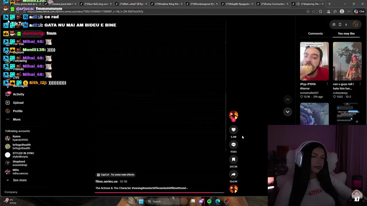The image size is (367, 206).
Task: Open Discord from the taskbar
Action: coord(201,201)
